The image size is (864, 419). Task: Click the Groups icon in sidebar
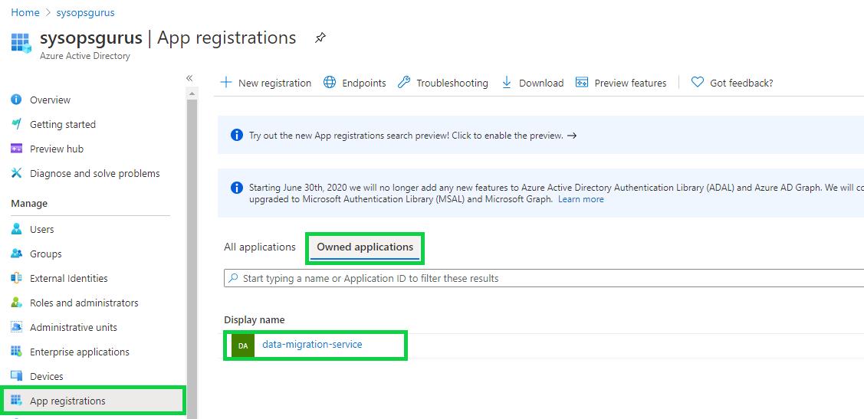click(17, 254)
